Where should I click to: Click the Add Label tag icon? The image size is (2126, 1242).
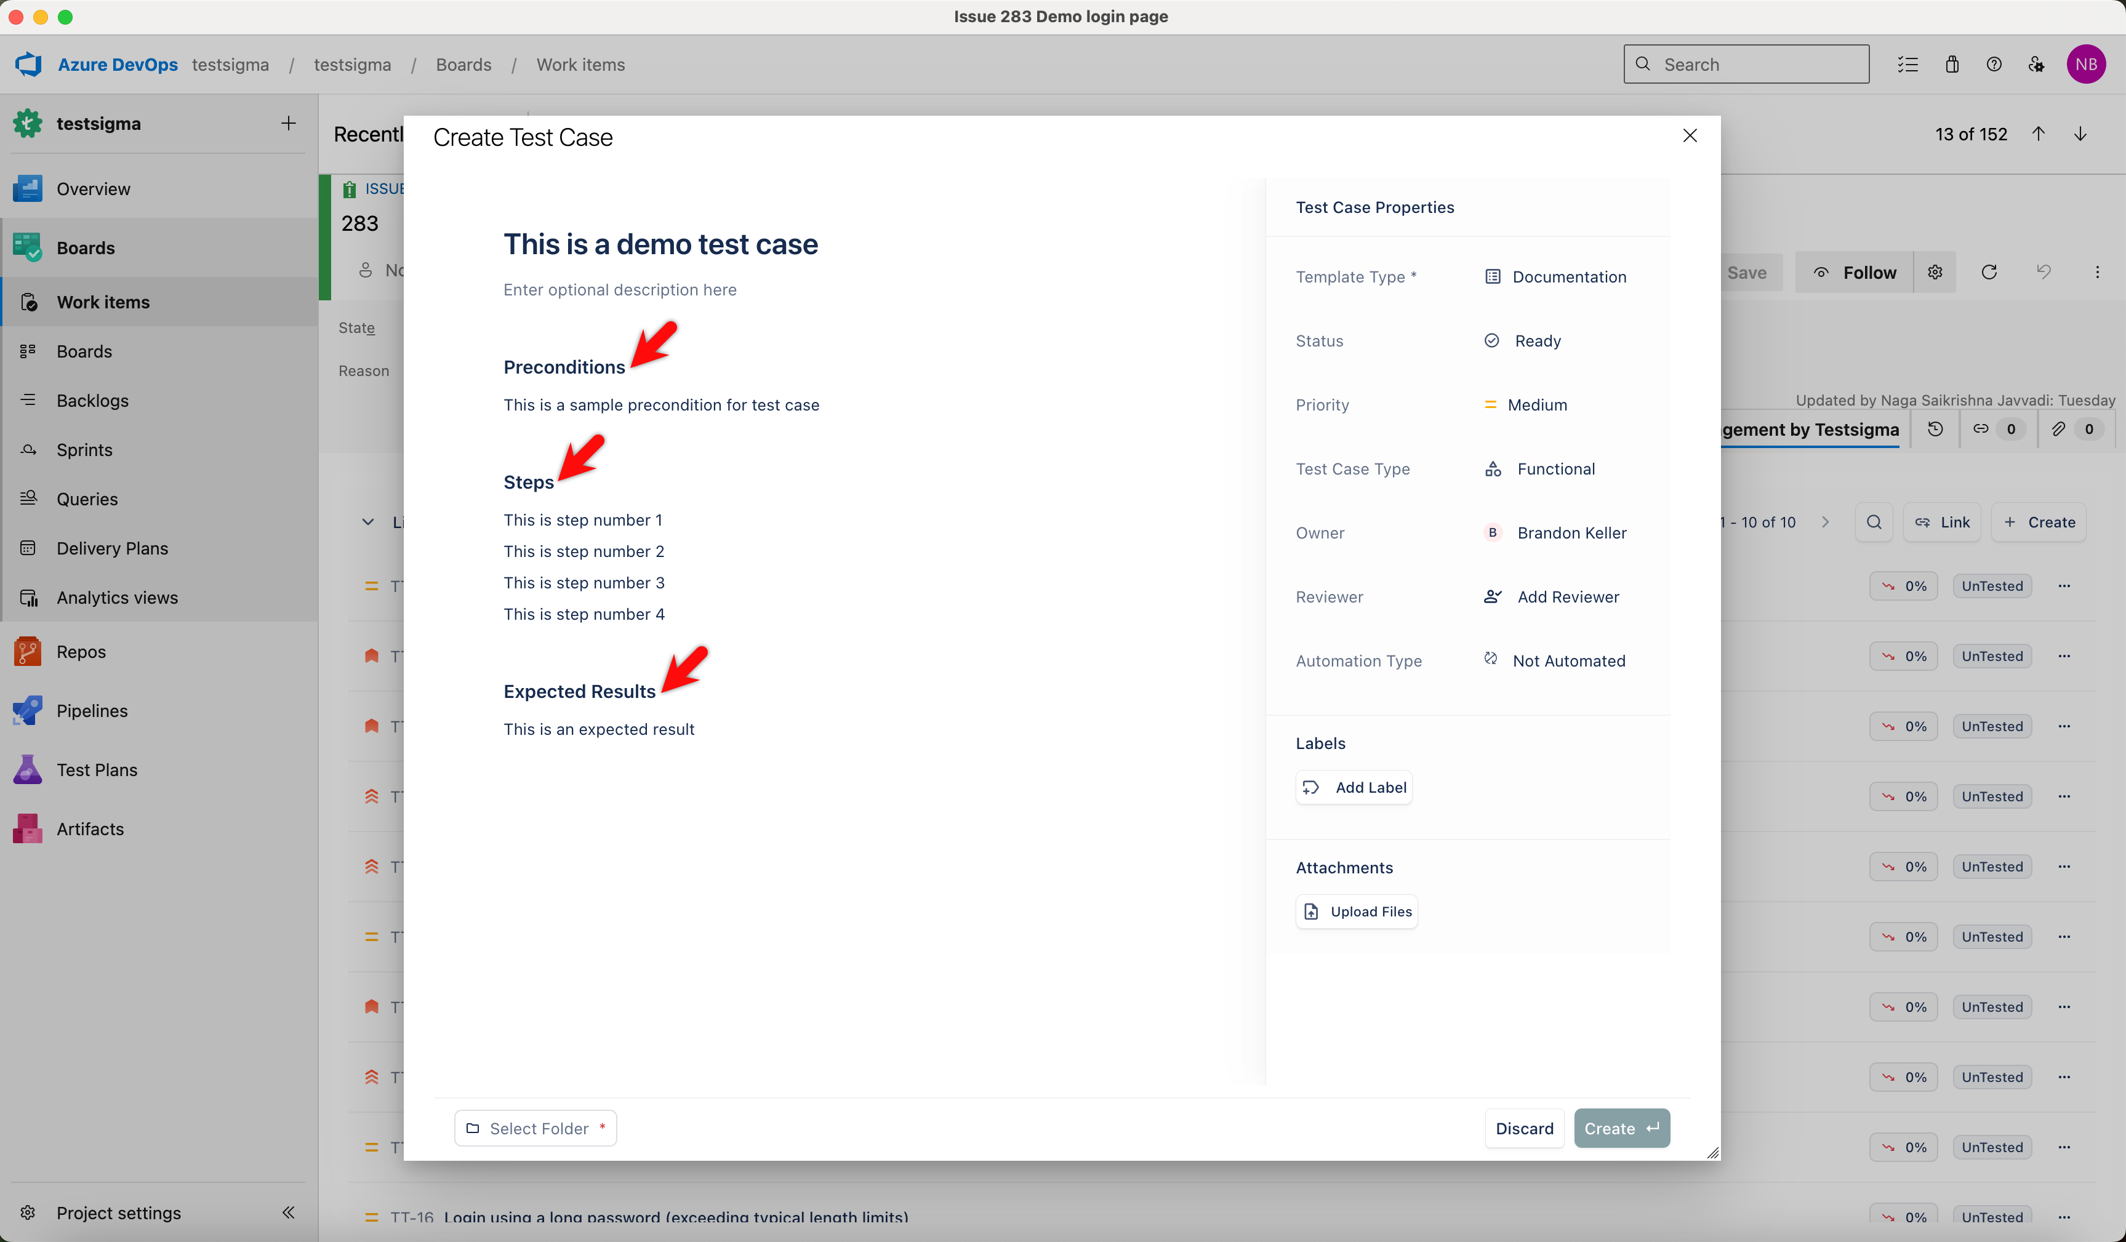(1310, 787)
